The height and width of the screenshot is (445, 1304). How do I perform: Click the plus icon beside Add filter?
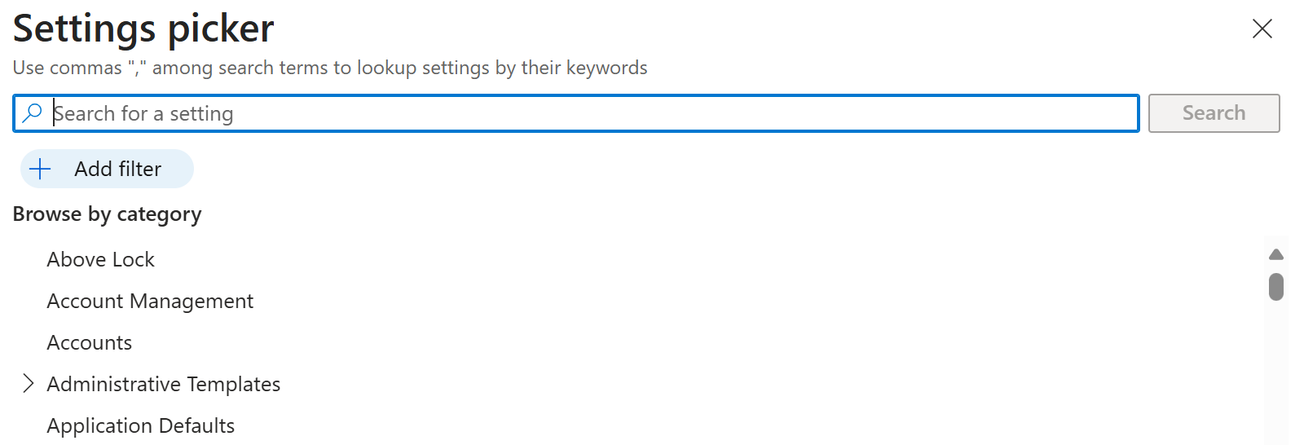tap(40, 169)
